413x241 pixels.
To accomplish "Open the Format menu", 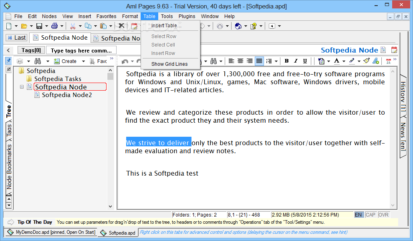I will click(130, 16).
